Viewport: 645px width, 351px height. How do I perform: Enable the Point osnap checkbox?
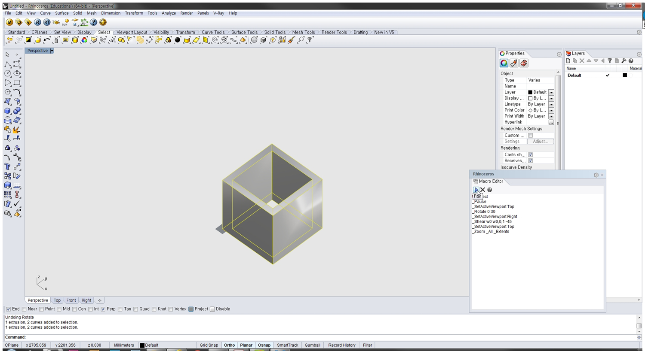click(42, 309)
